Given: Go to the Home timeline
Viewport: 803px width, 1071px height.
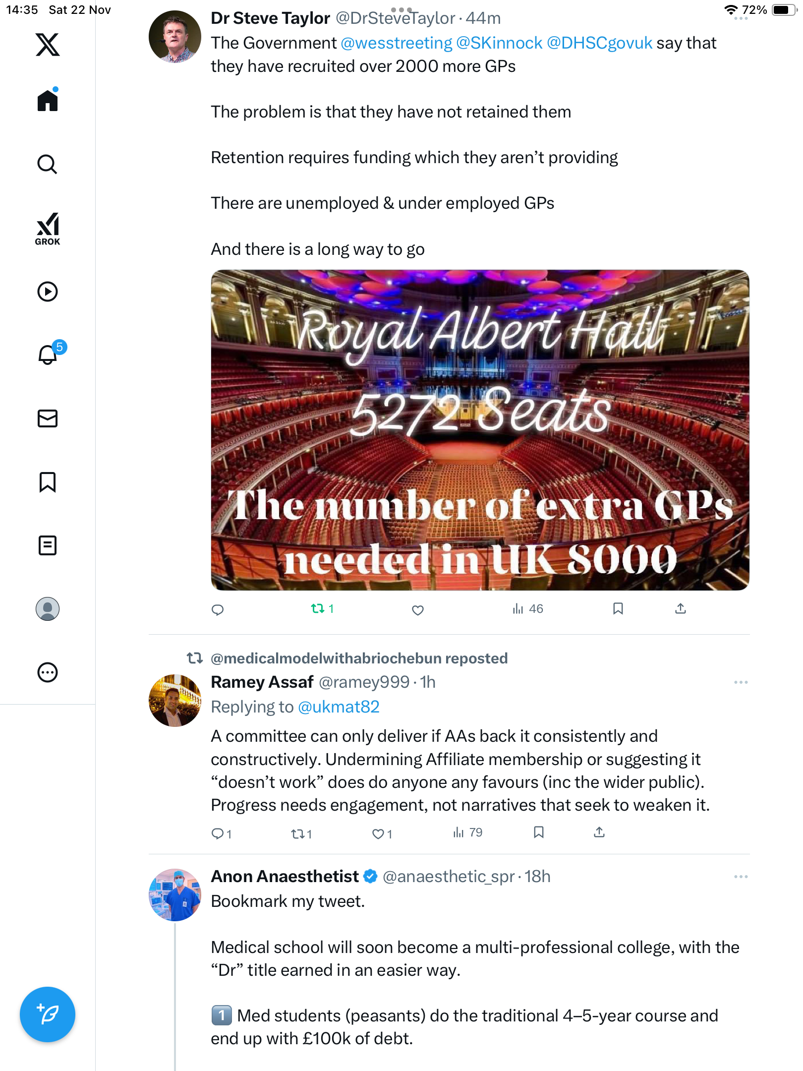Looking at the screenshot, I should point(48,100).
